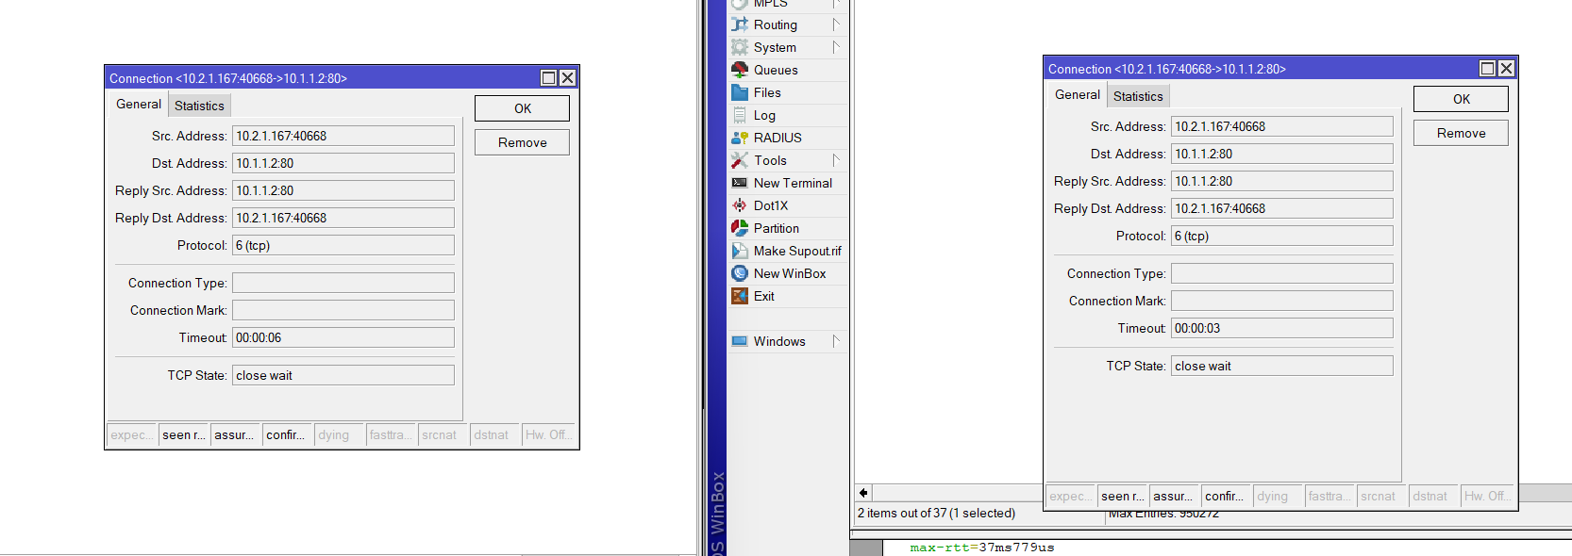
Task: Launch New Terminal via its icon
Action: [740, 183]
